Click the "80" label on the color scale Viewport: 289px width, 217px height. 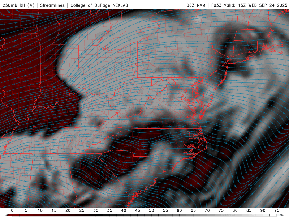[x=235, y=210]
